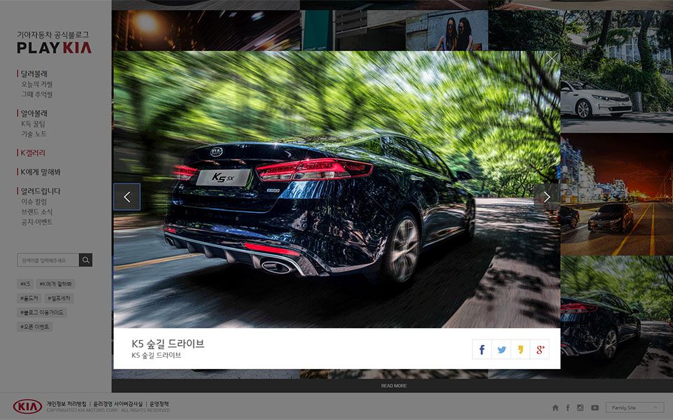Click the #블로그 이용가이드 tag
The width and height of the screenshot is (673, 420).
(42, 312)
